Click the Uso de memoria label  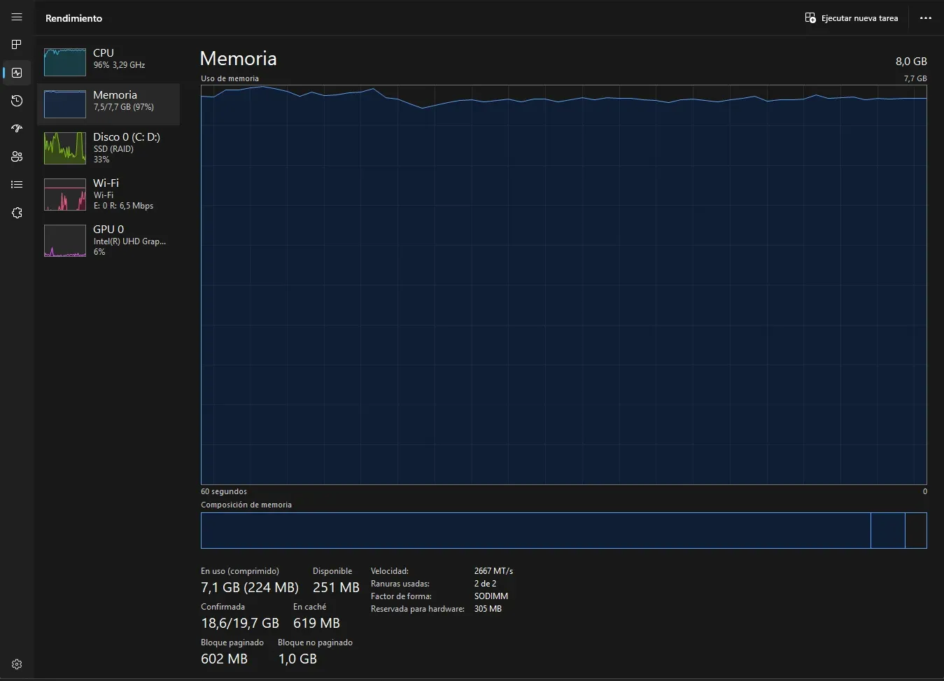[230, 78]
